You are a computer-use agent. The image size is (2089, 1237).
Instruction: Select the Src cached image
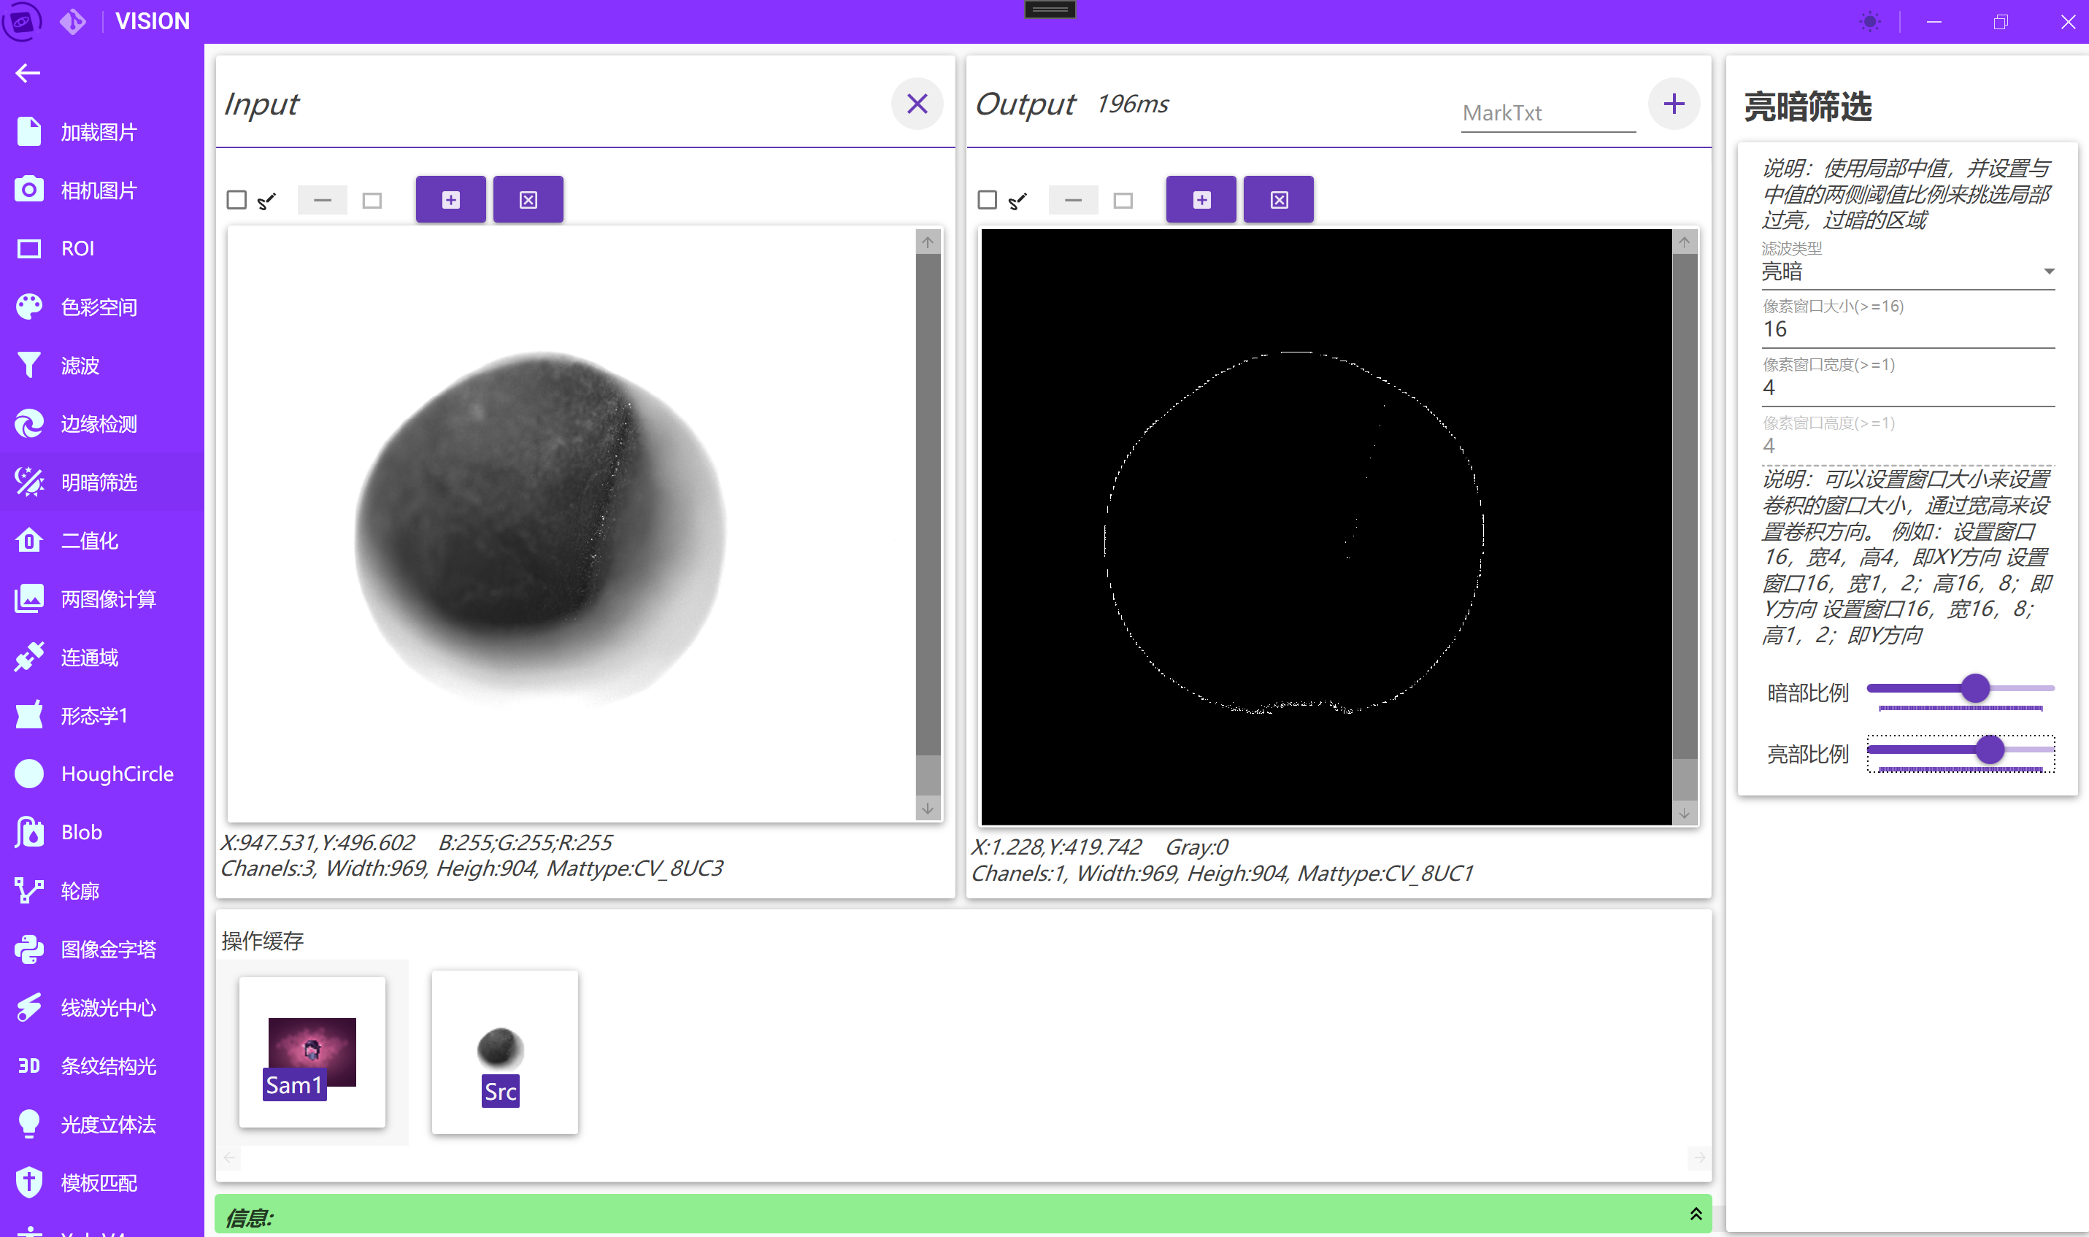pyautogui.click(x=504, y=1052)
